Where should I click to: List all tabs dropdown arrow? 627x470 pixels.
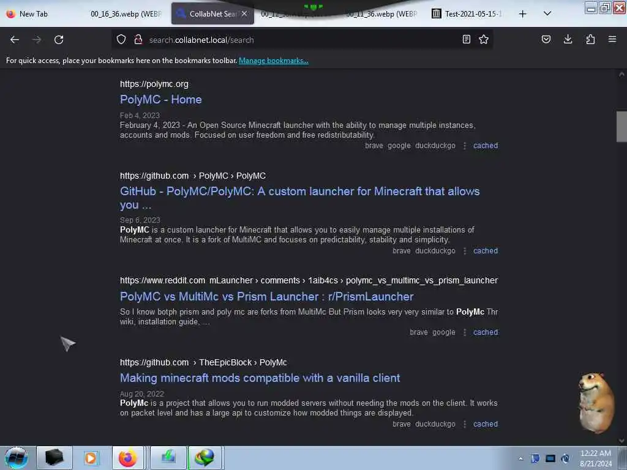(x=547, y=13)
